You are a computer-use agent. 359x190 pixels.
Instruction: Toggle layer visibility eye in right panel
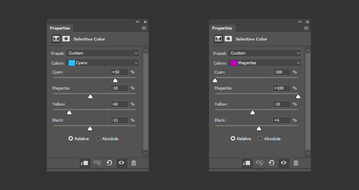[284, 163]
